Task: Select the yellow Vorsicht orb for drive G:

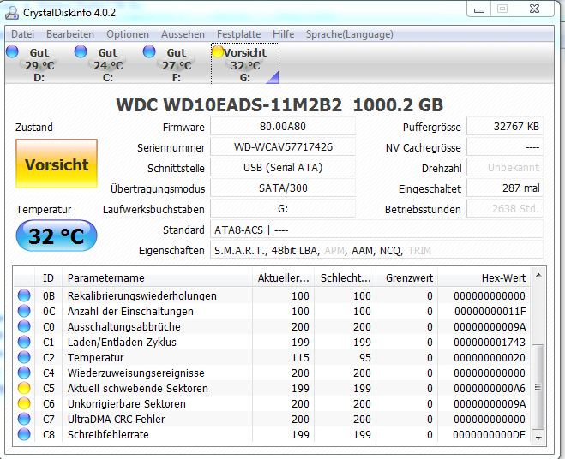Action: pos(218,51)
